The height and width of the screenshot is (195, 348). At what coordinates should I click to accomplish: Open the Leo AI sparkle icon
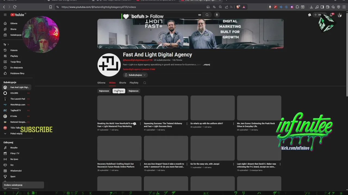(333, 7)
